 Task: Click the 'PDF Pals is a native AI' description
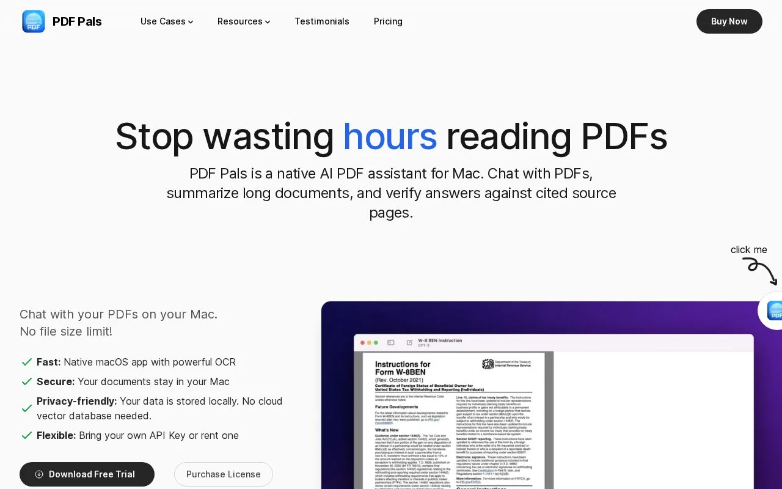click(x=391, y=193)
